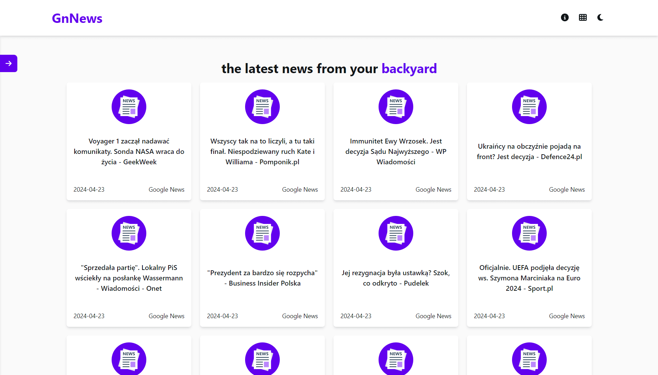Click the news icon above Voyager 1 article
The image size is (658, 375).
[x=129, y=107]
